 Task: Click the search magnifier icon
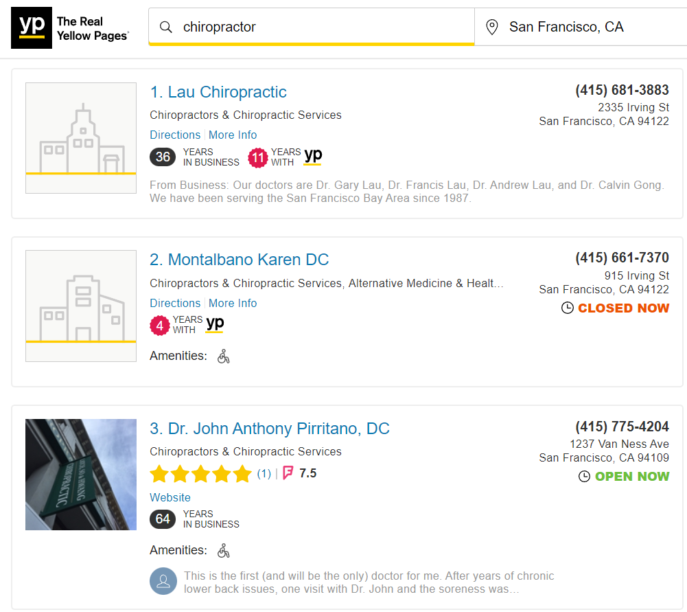[165, 27]
